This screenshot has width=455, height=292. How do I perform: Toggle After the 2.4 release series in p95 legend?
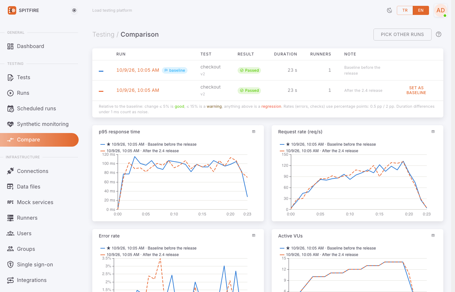pos(140,151)
